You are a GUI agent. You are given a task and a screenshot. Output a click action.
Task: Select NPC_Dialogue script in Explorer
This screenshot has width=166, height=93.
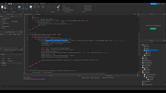click(x=150, y=78)
